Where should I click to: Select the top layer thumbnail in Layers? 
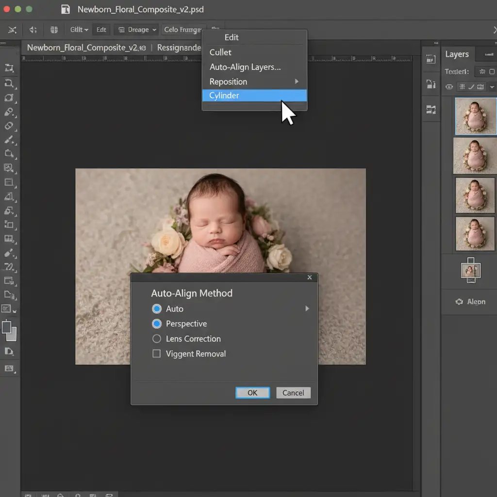[x=475, y=116]
